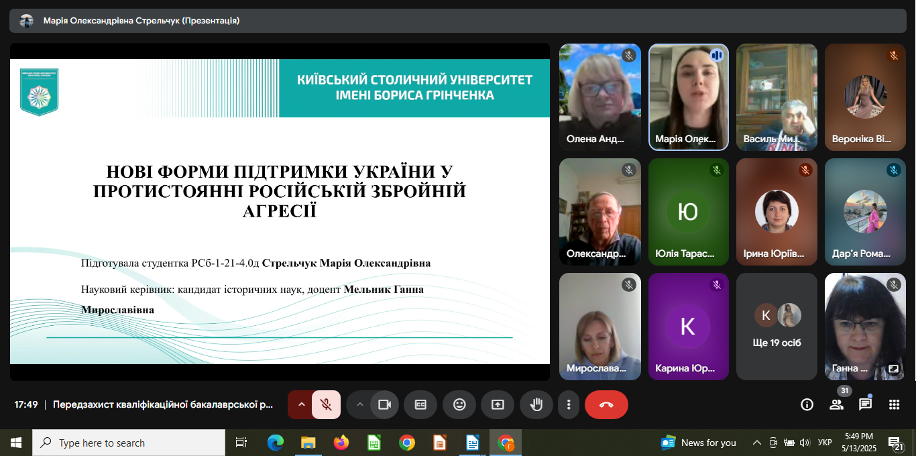Click the present screen icon
Viewport: 916px width, 456px height.
click(498, 405)
